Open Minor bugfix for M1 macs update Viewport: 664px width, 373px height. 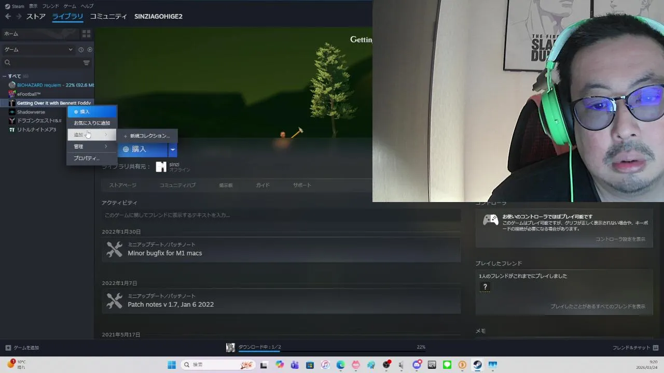[281, 249]
